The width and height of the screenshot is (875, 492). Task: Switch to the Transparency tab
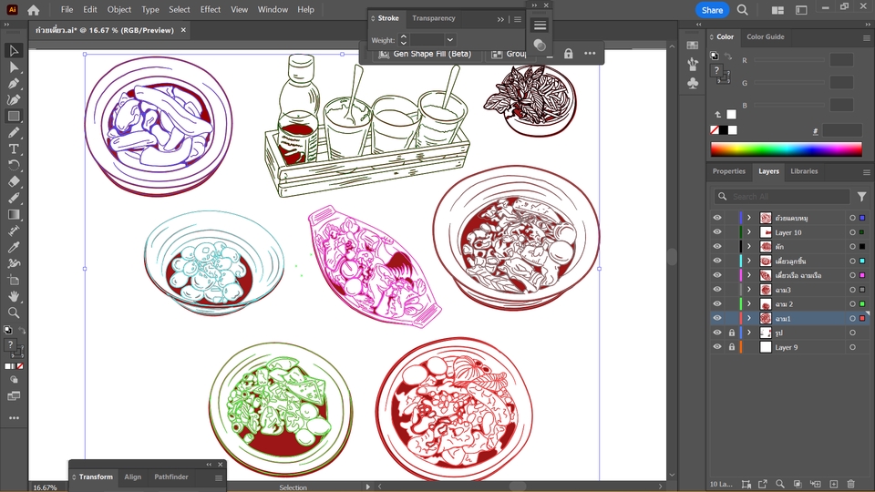tap(434, 18)
